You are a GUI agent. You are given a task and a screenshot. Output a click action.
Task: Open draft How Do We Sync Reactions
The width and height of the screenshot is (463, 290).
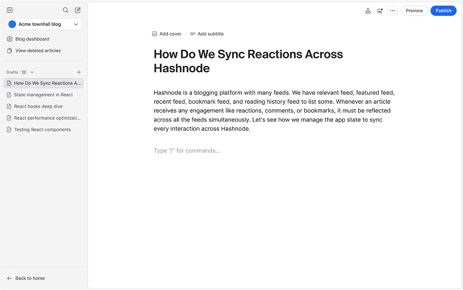tap(44, 83)
